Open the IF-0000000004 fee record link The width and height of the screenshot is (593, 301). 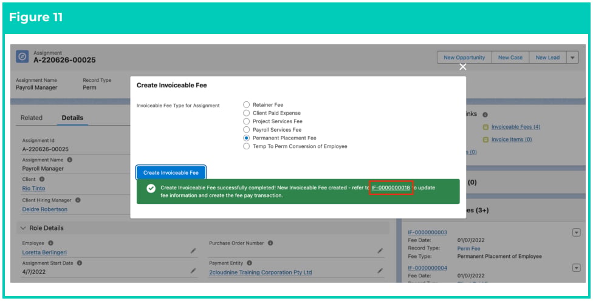427,268
